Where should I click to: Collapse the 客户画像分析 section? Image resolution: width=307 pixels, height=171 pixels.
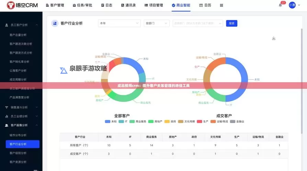coord(37,125)
